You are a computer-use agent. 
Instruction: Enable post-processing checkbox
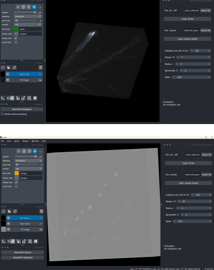point(2,114)
